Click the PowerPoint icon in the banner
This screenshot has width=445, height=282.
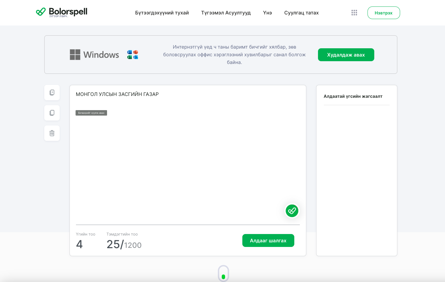[136, 52]
